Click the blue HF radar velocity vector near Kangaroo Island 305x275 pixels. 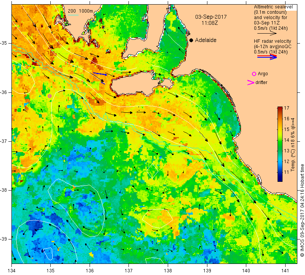[100, 74]
